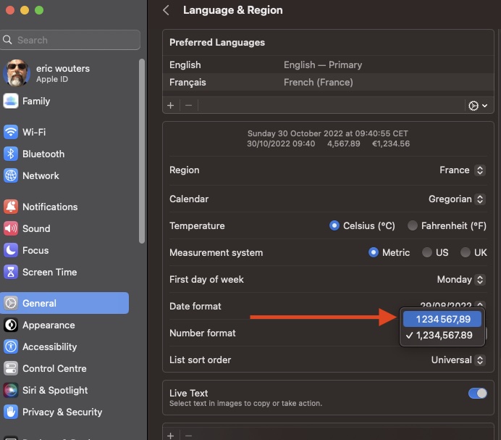Open the Privacy & Security hand icon
The image size is (501, 440).
point(11,412)
